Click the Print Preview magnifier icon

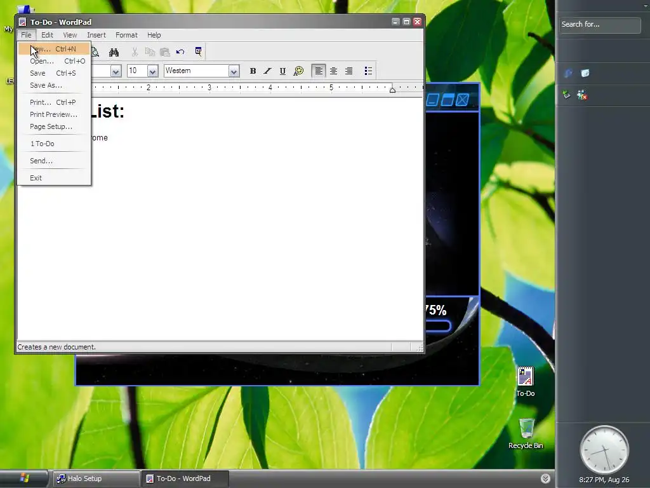[96, 52]
